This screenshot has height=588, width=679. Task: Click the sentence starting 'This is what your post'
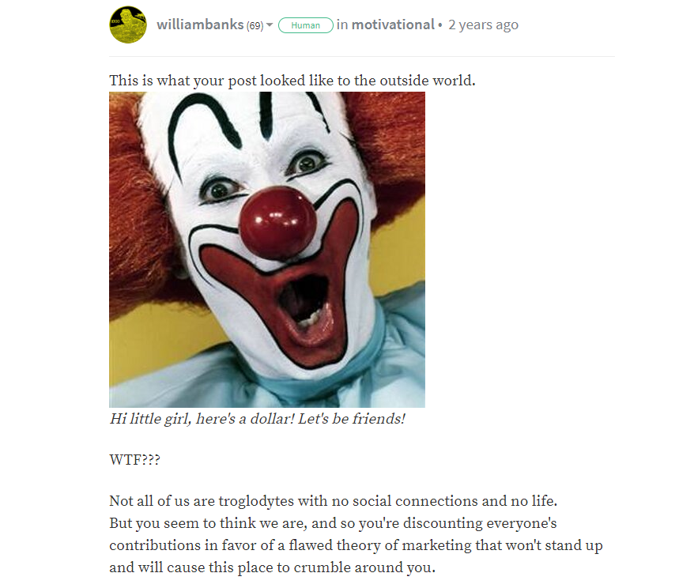tap(292, 81)
